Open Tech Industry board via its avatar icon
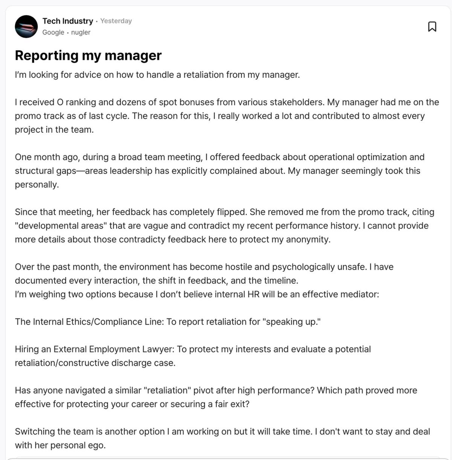This screenshot has width=452, height=460. point(26,26)
